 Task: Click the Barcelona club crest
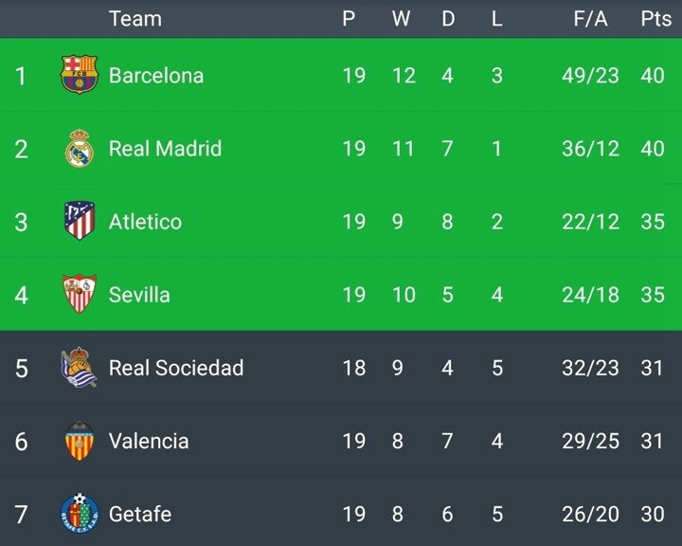pos(80,75)
